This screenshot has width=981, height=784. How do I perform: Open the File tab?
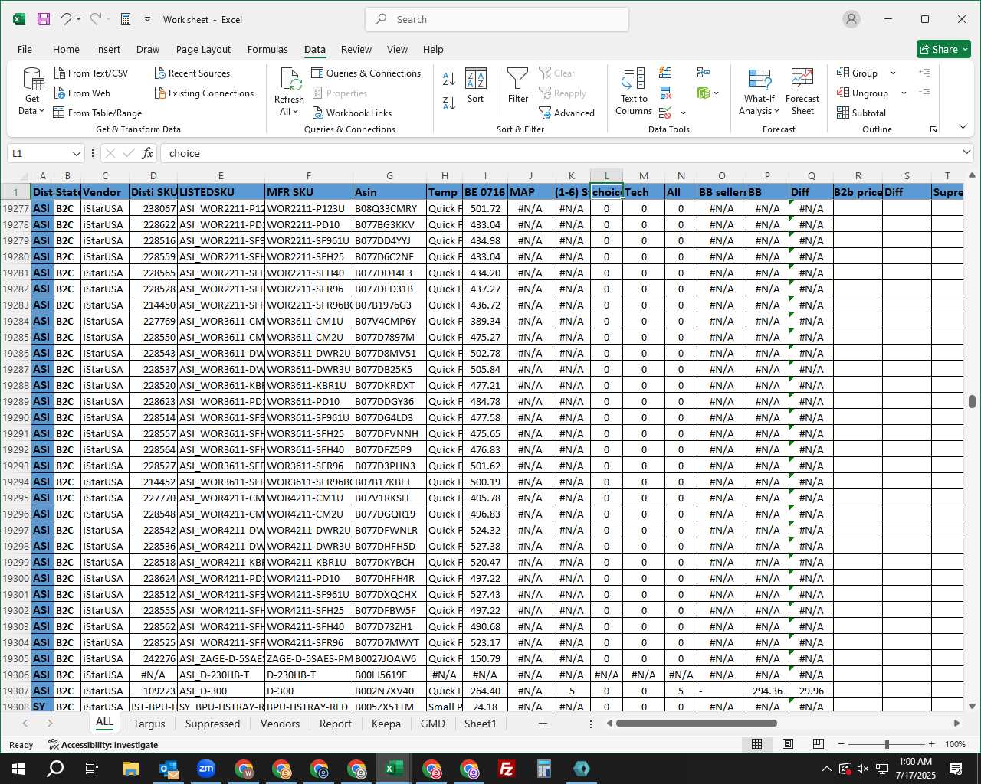click(25, 49)
